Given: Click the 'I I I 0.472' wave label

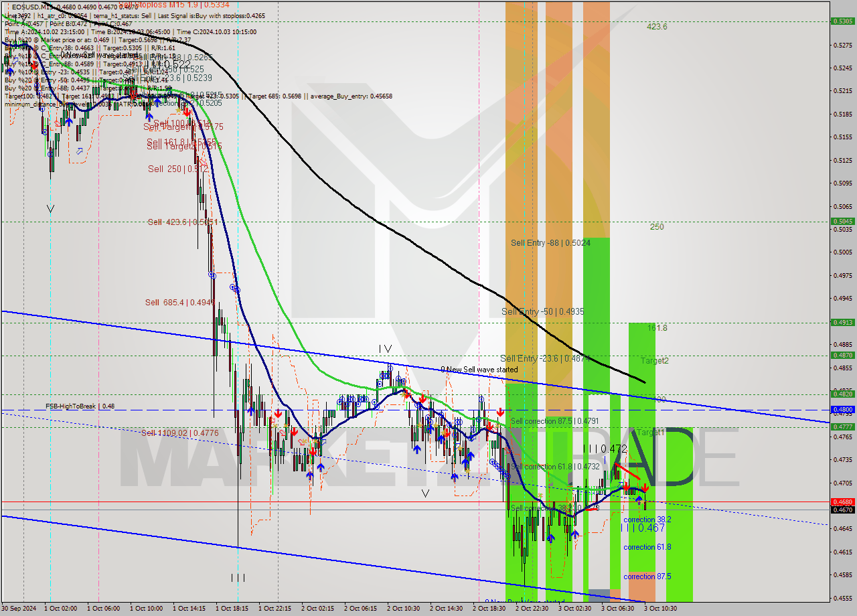Looking at the screenshot, I should [605, 449].
